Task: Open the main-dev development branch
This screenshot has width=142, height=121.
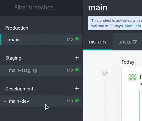Action: 41,101
